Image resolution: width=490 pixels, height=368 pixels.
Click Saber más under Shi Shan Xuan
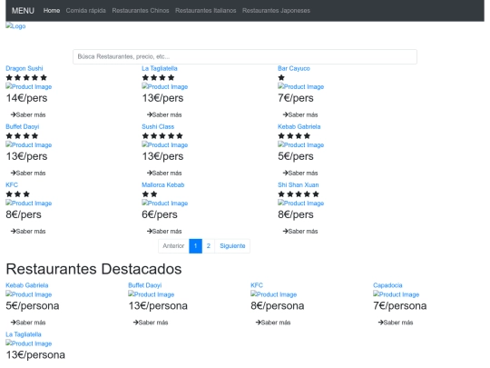tap(300, 232)
